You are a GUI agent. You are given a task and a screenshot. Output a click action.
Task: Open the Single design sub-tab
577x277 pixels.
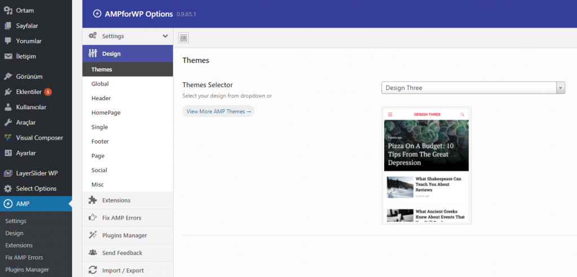point(128,127)
